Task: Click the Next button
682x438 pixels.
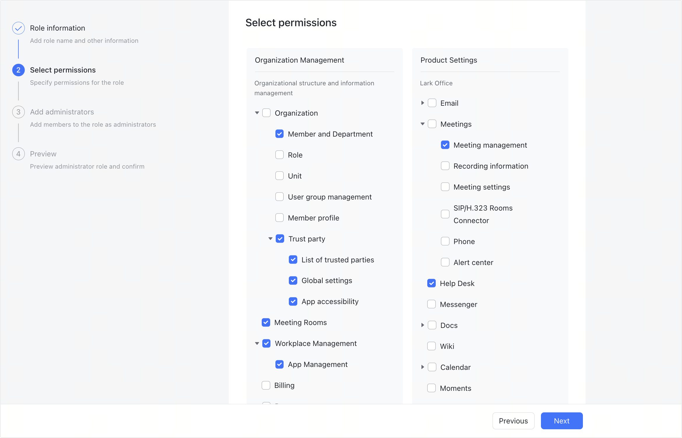Action: pyautogui.click(x=561, y=421)
